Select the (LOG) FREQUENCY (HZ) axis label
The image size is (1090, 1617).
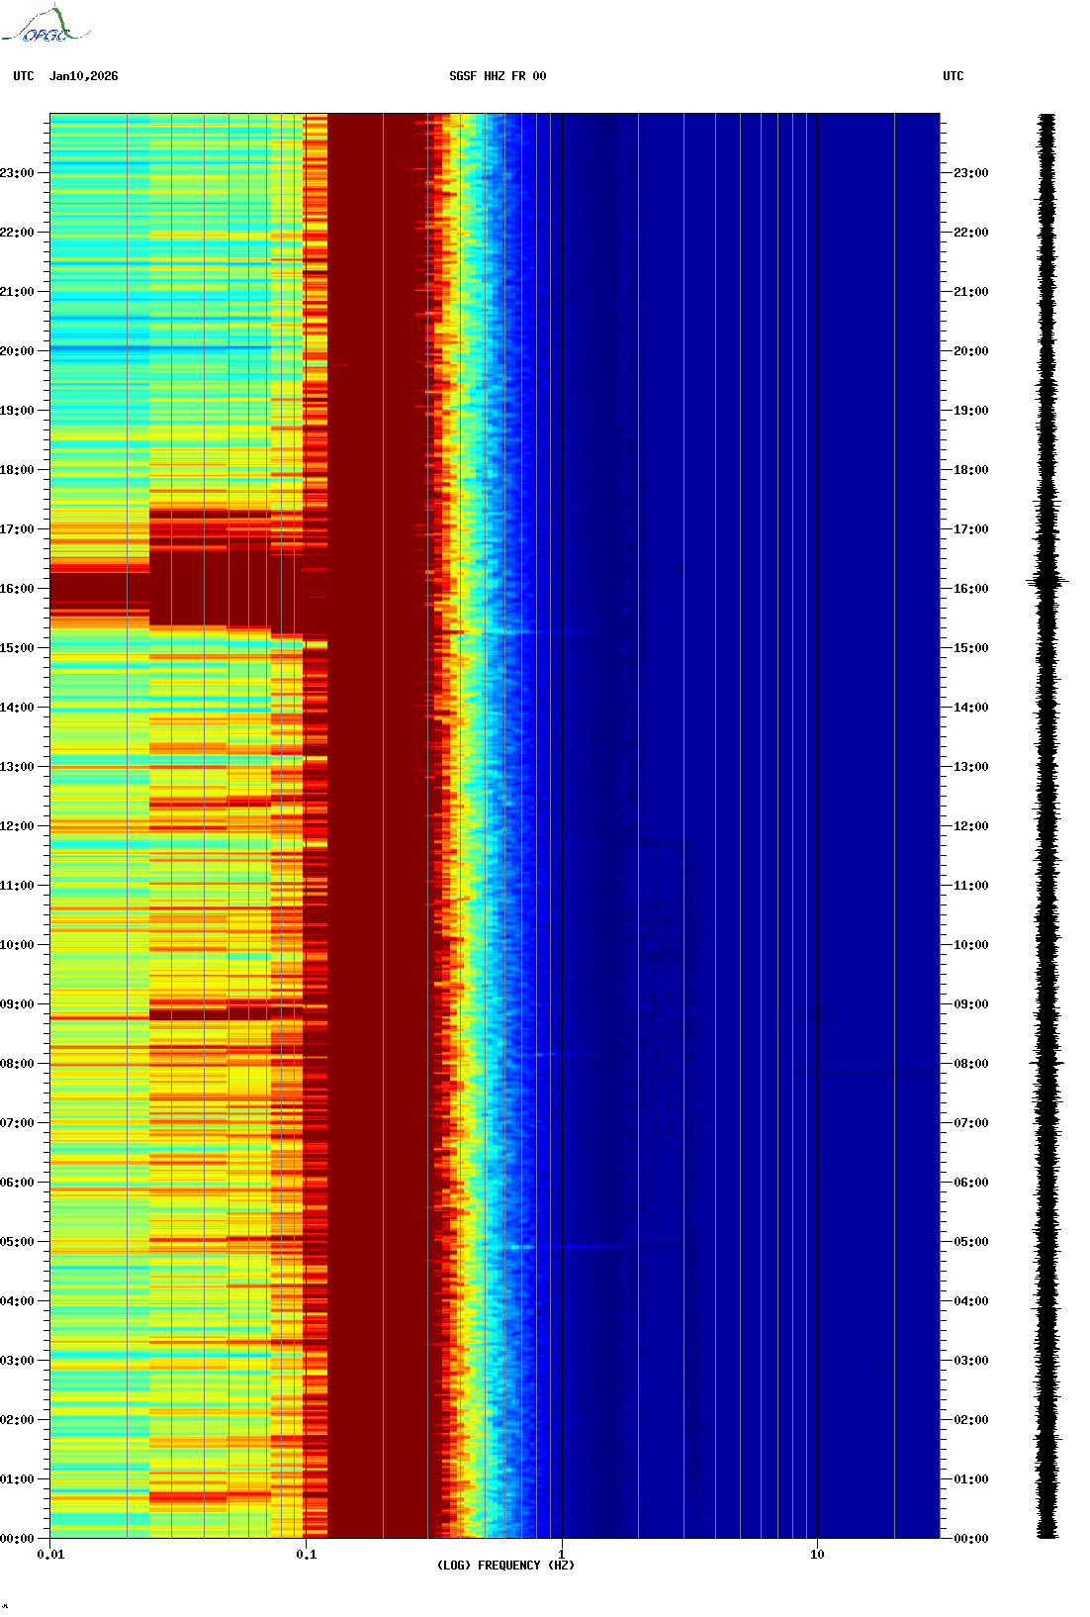tap(505, 1565)
